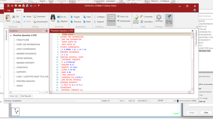Click the Redo arrow in quick-access bar
This screenshot has height=119, width=213.
(x=35, y=6)
